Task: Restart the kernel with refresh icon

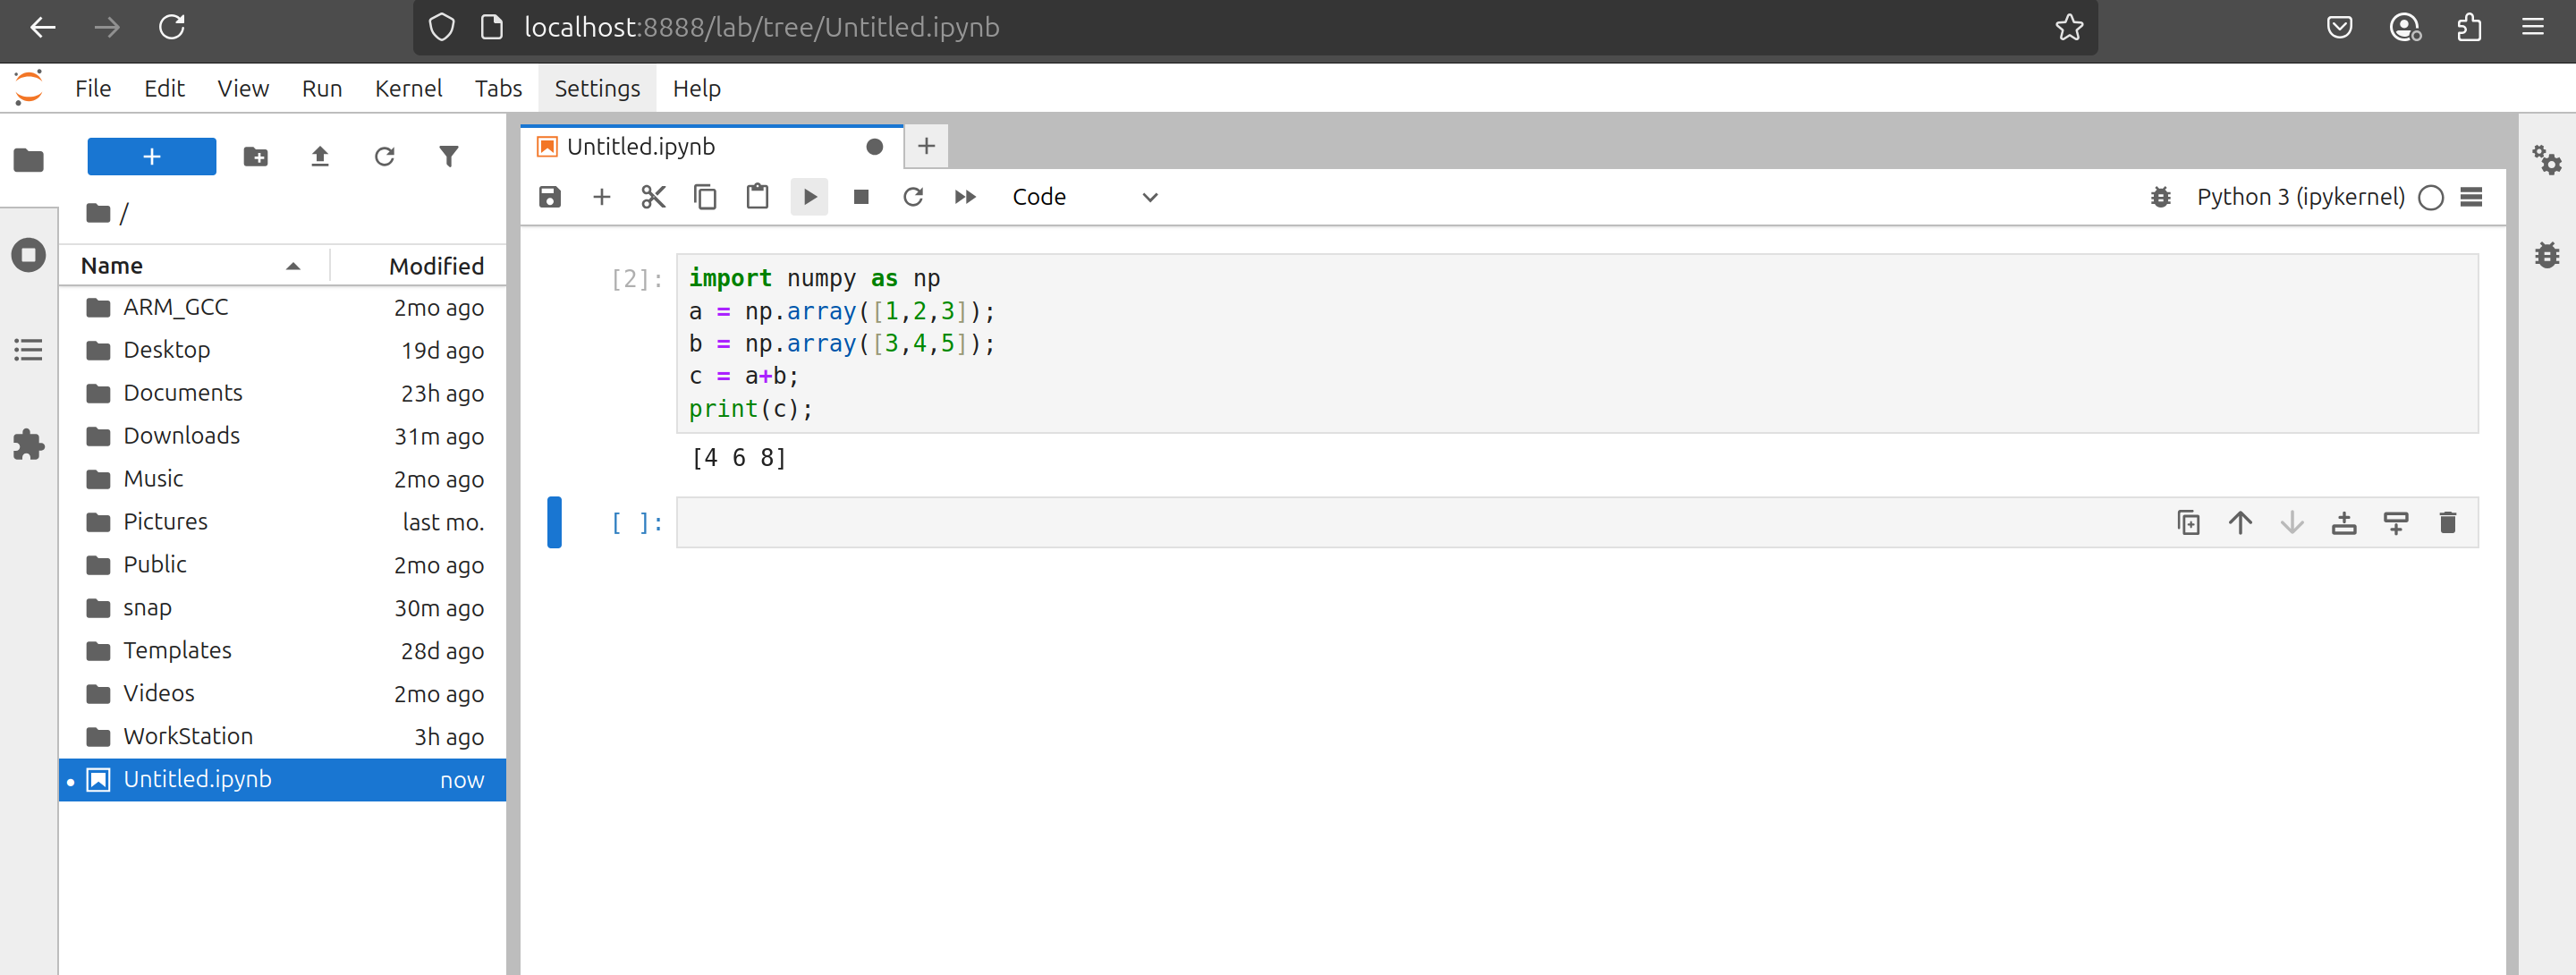Action: [x=913, y=197]
